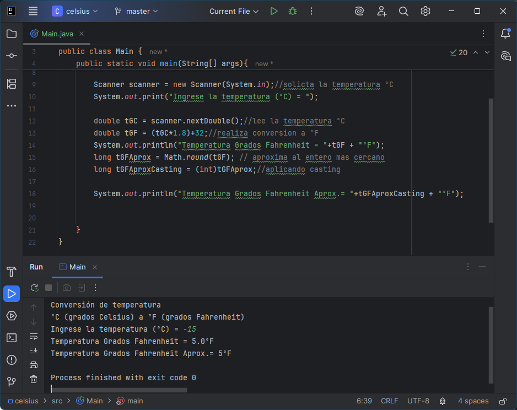Open the Git tool window icon
This screenshot has width=517, height=410.
[12, 382]
